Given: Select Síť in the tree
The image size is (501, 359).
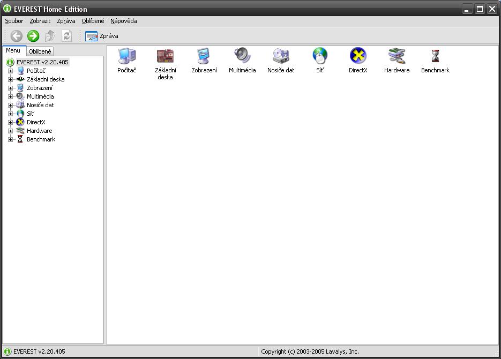Looking at the screenshot, I should (31, 114).
